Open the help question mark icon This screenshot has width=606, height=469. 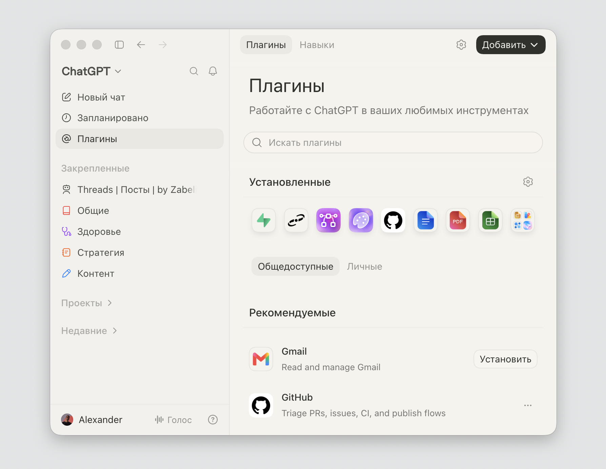(213, 420)
